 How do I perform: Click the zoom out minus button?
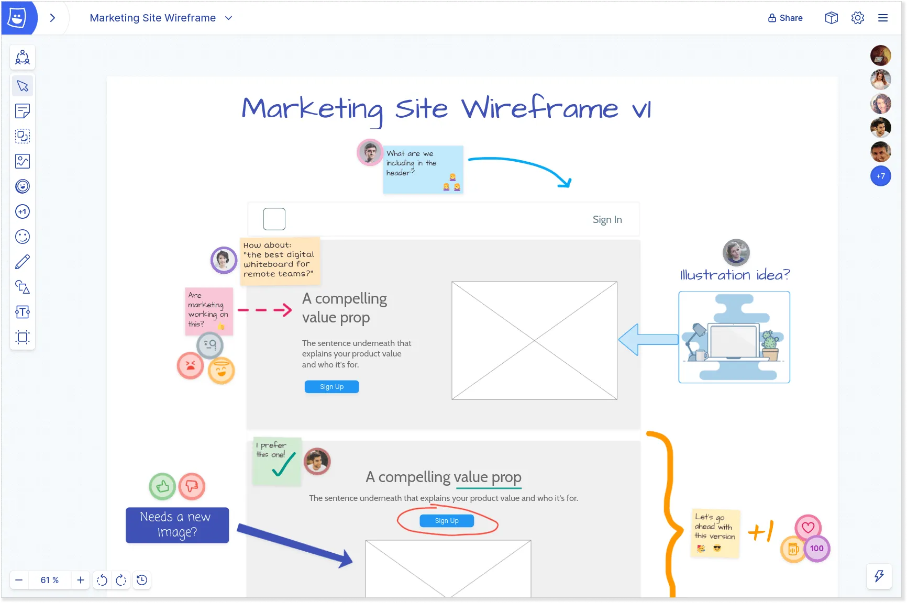(19, 580)
